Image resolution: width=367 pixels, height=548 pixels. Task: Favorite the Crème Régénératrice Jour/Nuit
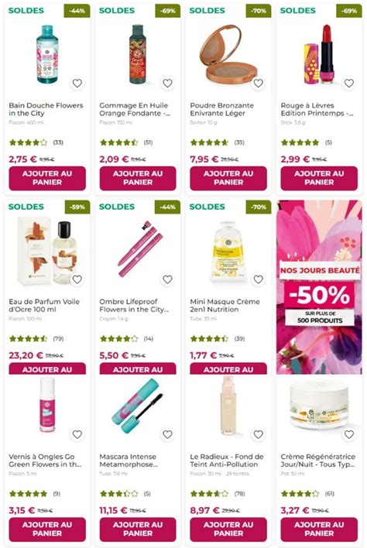pyautogui.click(x=349, y=434)
